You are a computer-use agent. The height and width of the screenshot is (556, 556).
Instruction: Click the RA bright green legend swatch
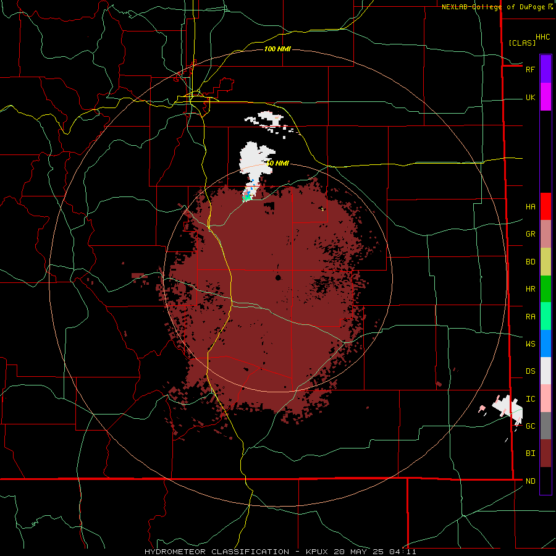tap(545, 316)
